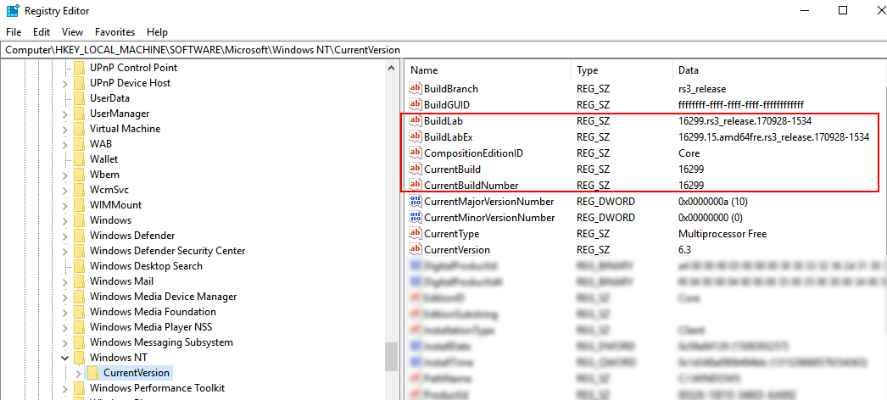Select the UserManager folder icon
This screenshot has width=887, height=400.
click(79, 114)
